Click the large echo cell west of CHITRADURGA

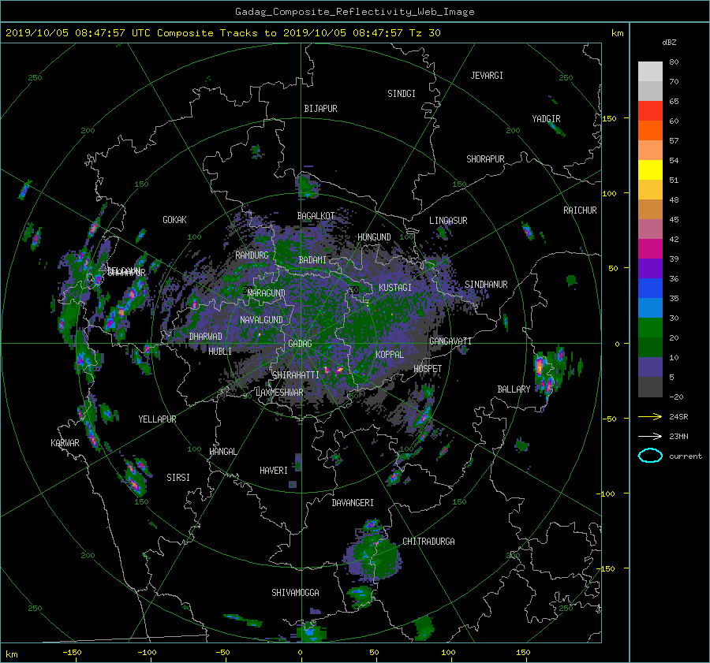[372, 560]
